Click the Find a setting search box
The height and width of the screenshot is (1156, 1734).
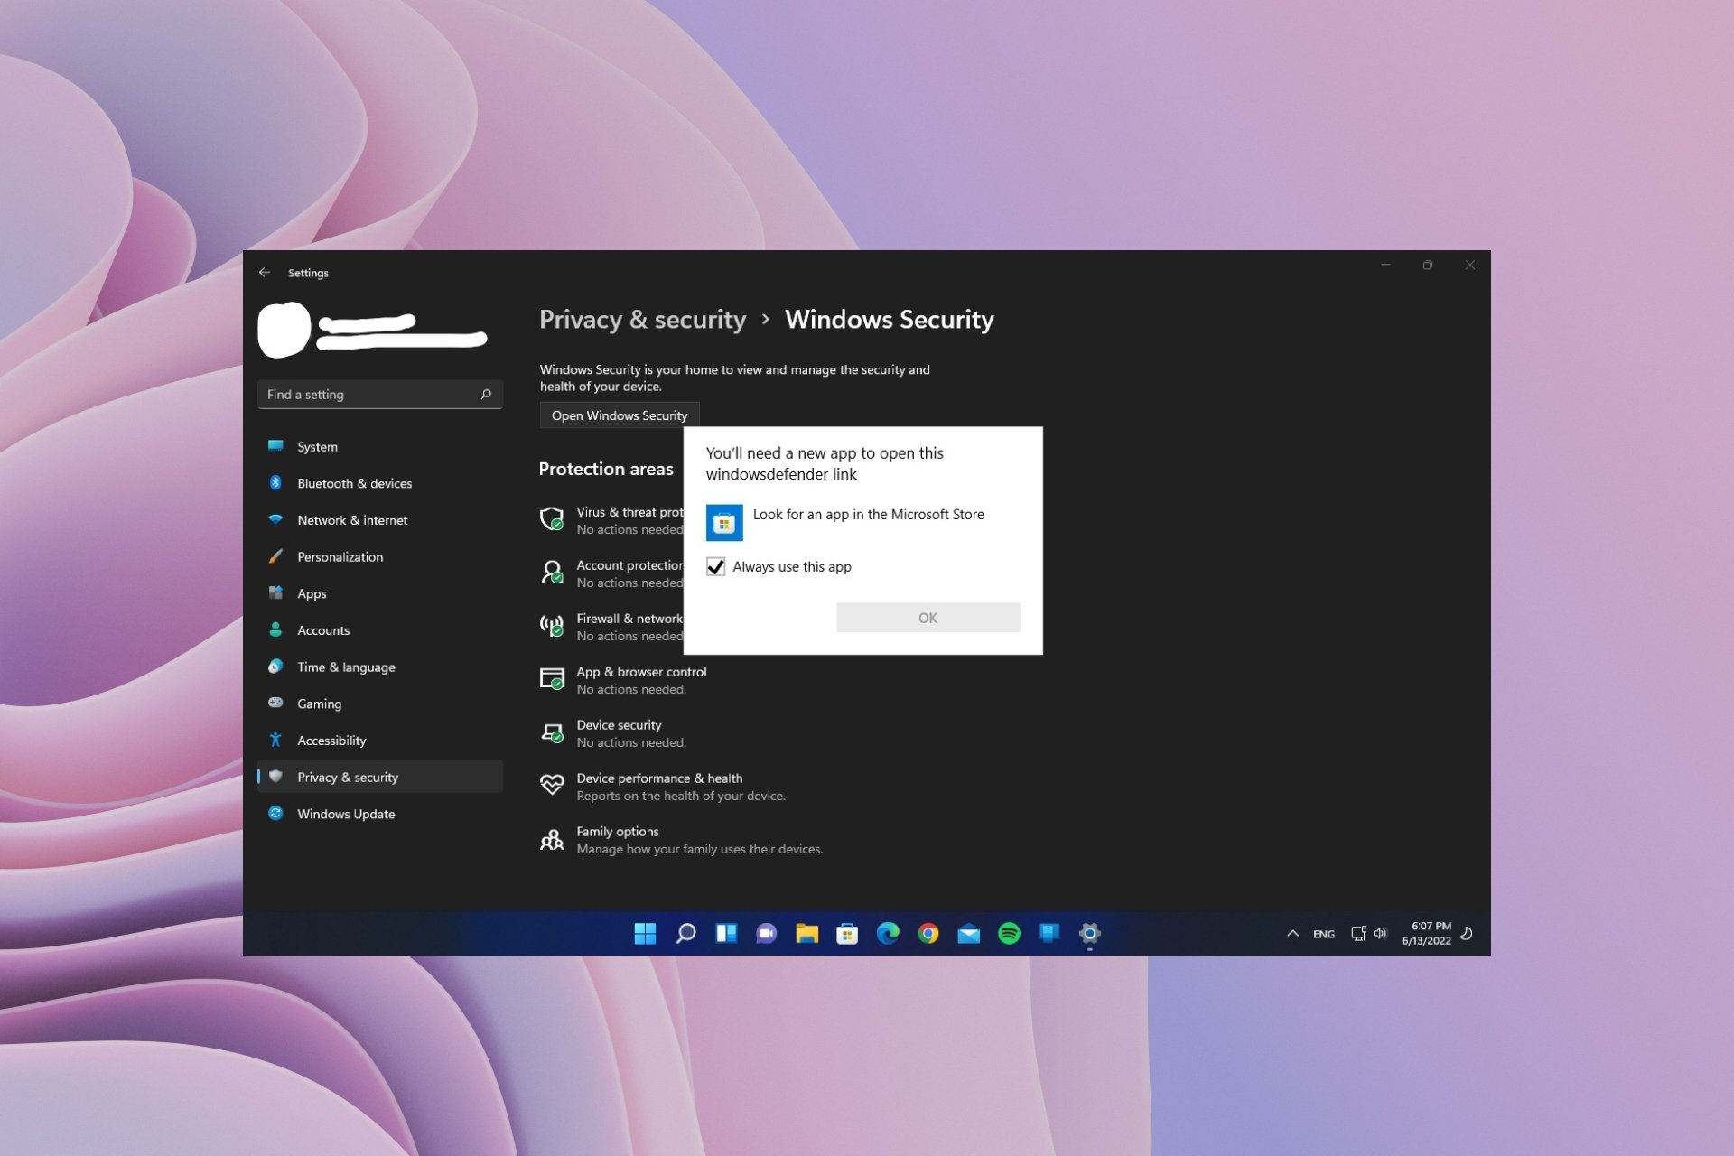coord(379,395)
